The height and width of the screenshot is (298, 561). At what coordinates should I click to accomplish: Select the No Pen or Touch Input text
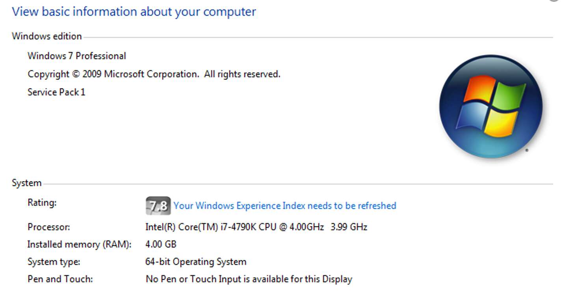coord(249,279)
